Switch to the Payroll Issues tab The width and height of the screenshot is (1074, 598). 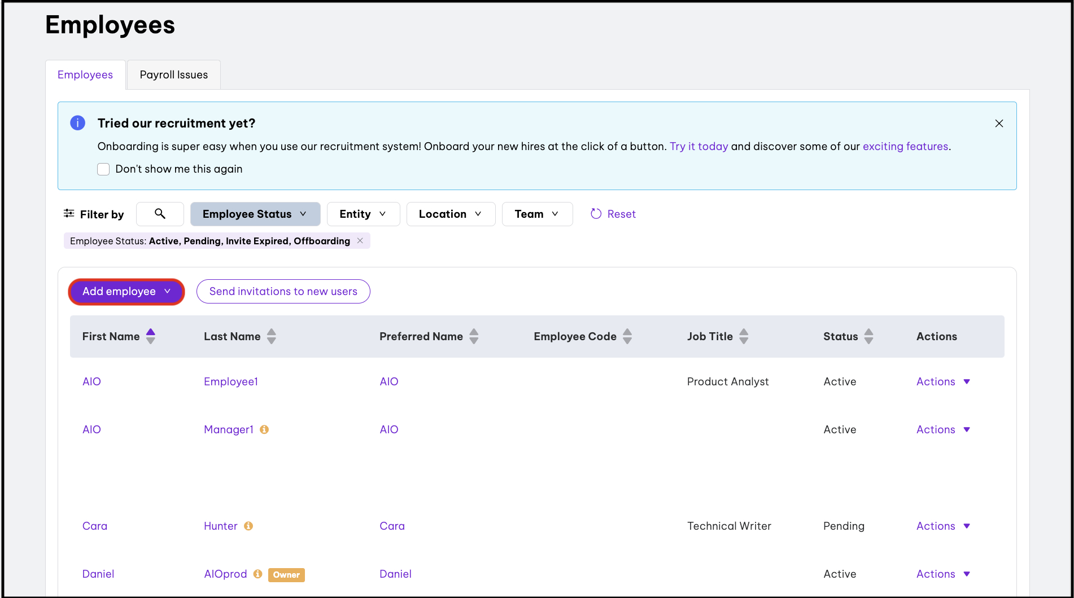point(173,75)
